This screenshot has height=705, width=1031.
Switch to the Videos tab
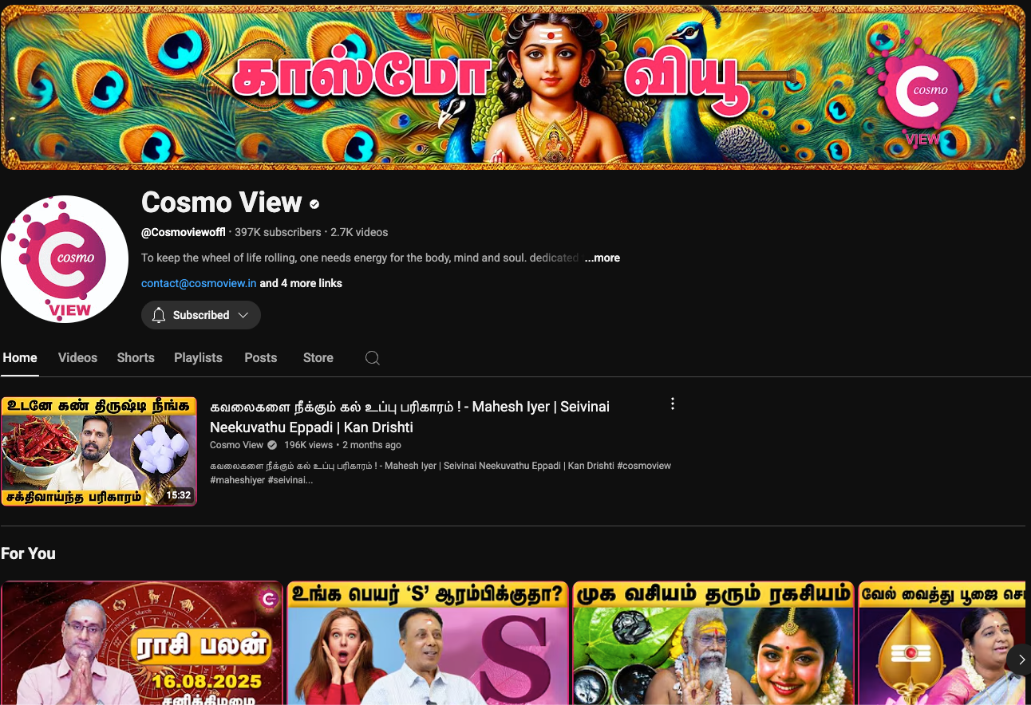[77, 358]
